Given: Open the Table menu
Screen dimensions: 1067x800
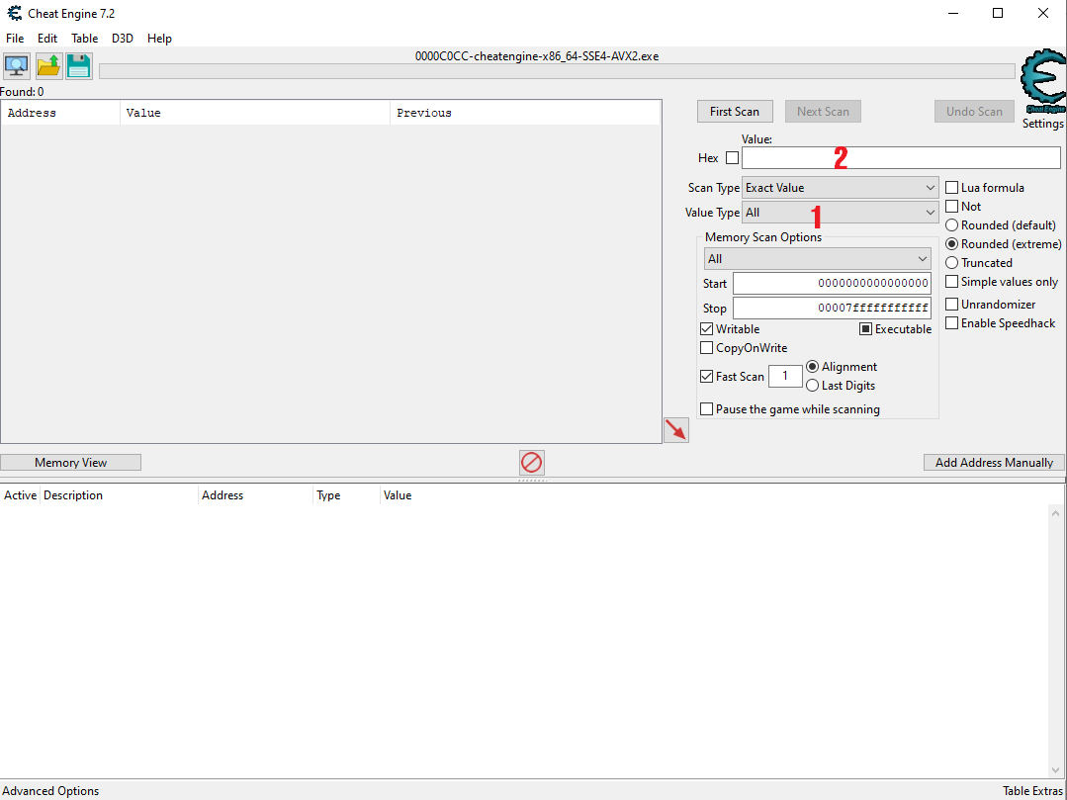Looking at the screenshot, I should [84, 39].
